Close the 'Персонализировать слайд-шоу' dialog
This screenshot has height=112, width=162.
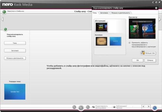[x=156, y=8]
